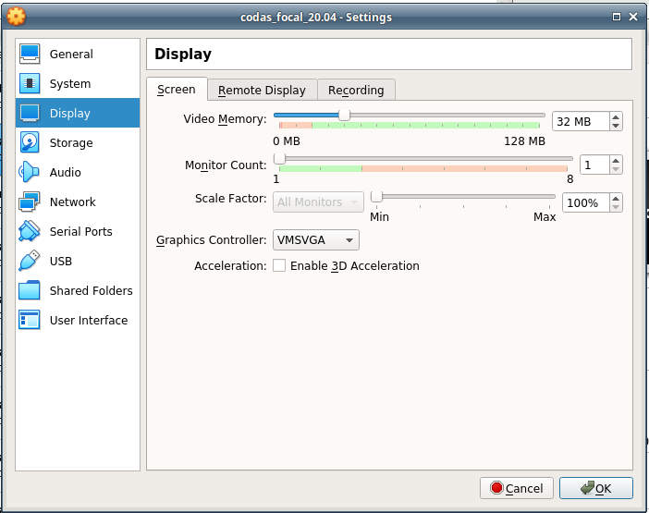Close the Settings window
This screenshot has height=513, width=649.
633,17
